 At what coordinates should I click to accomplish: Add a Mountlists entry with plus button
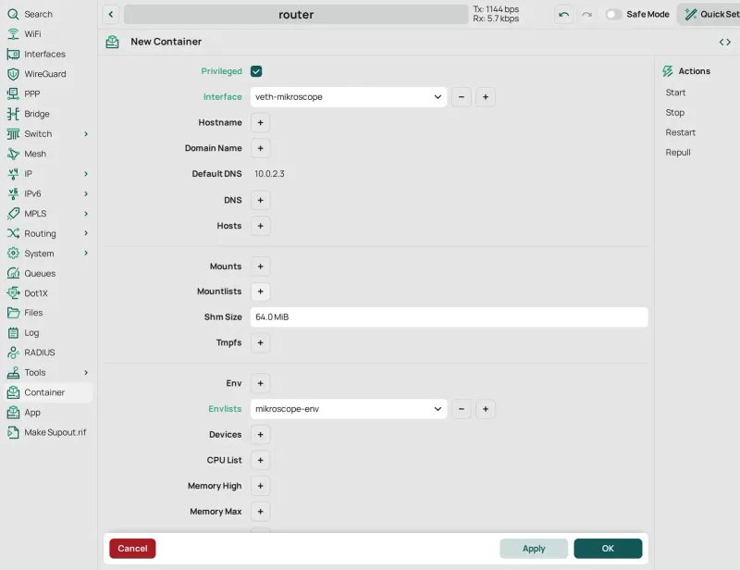[261, 291]
